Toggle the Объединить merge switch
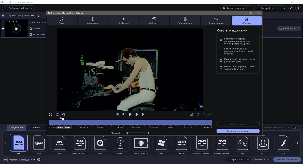This screenshot has width=303, height=164. click(269, 160)
